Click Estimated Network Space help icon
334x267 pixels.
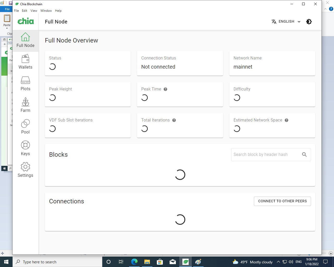[x=287, y=120]
